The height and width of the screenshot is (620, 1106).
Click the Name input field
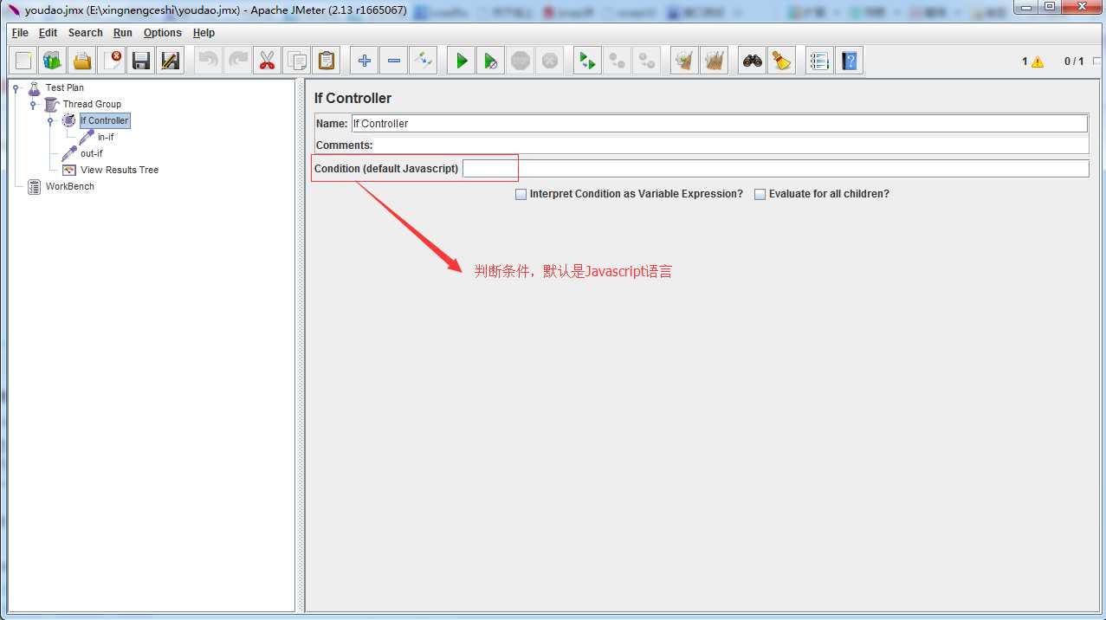coord(720,124)
